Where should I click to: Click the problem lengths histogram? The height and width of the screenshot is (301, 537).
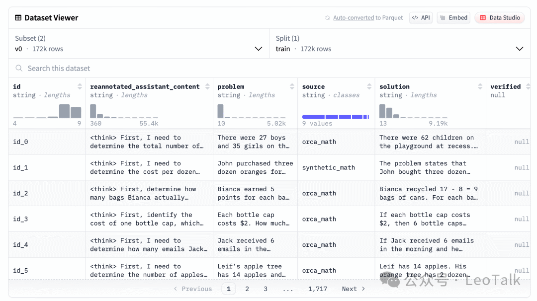252,111
